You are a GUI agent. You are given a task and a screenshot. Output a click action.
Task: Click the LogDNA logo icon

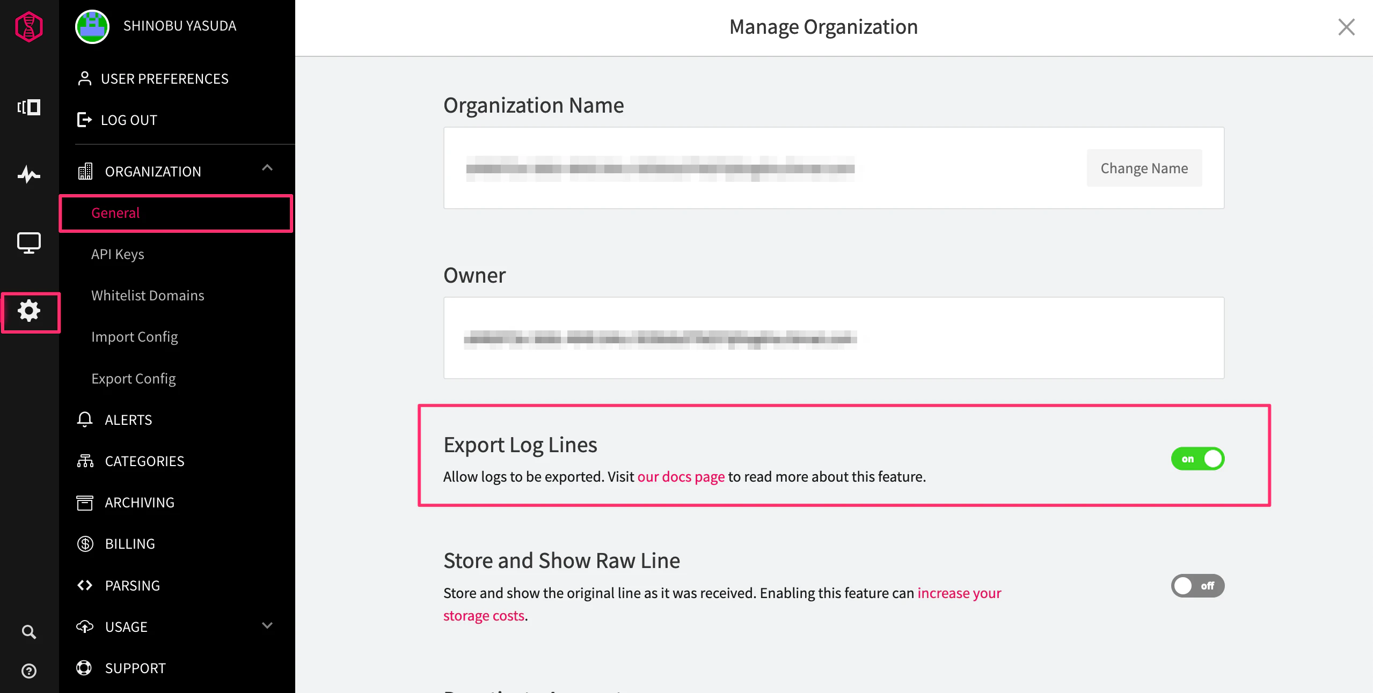(x=29, y=26)
